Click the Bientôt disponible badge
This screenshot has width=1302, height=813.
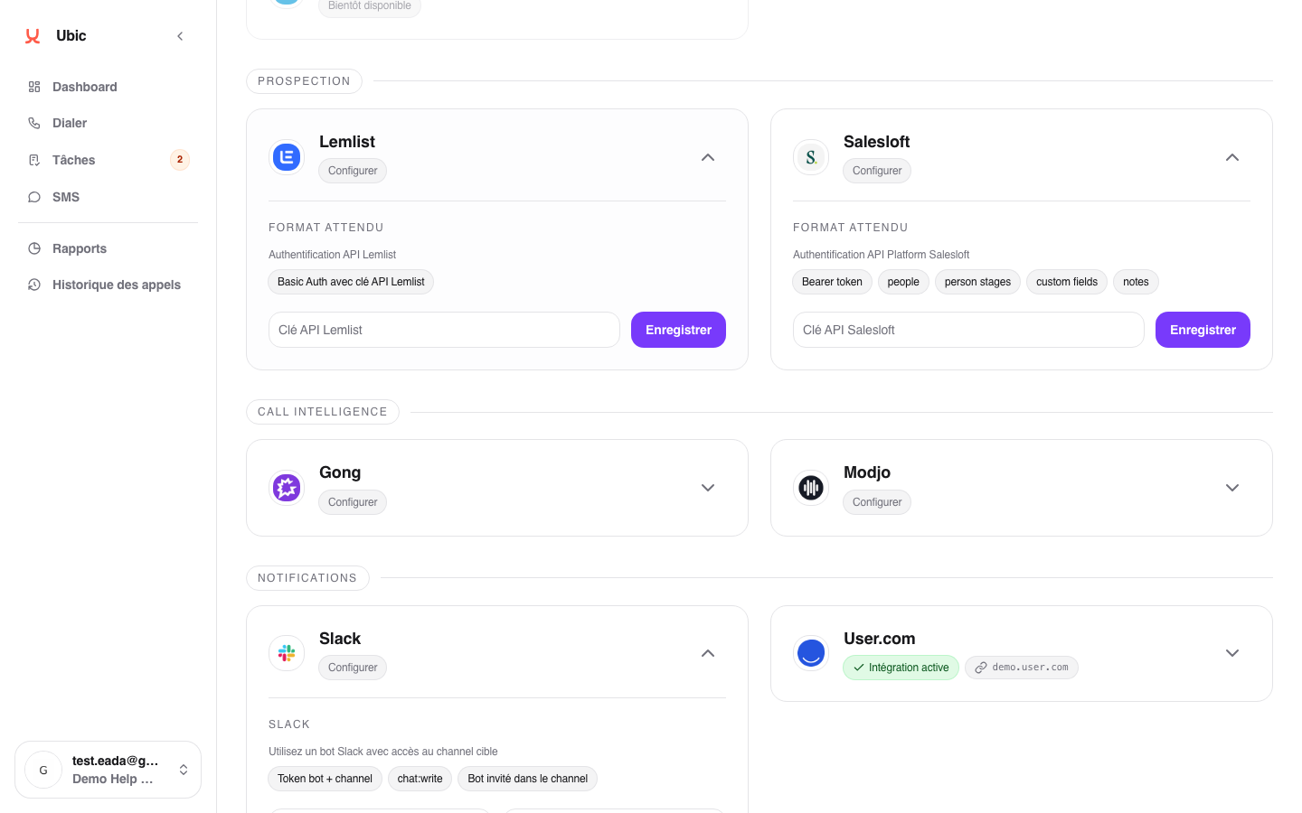369,6
